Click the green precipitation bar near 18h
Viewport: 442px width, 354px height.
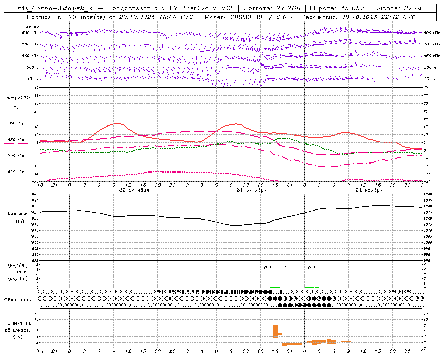pyautogui.click(x=275, y=287)
